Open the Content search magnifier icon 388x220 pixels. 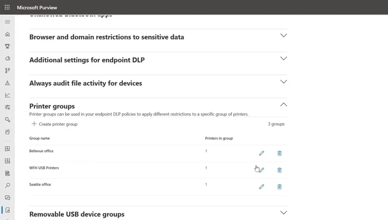[7, 186]
